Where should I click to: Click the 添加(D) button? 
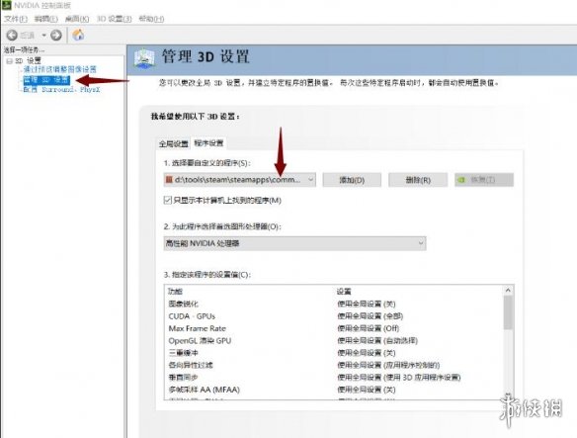(352, 180)
